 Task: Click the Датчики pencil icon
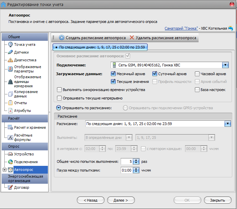coord(10,52)
